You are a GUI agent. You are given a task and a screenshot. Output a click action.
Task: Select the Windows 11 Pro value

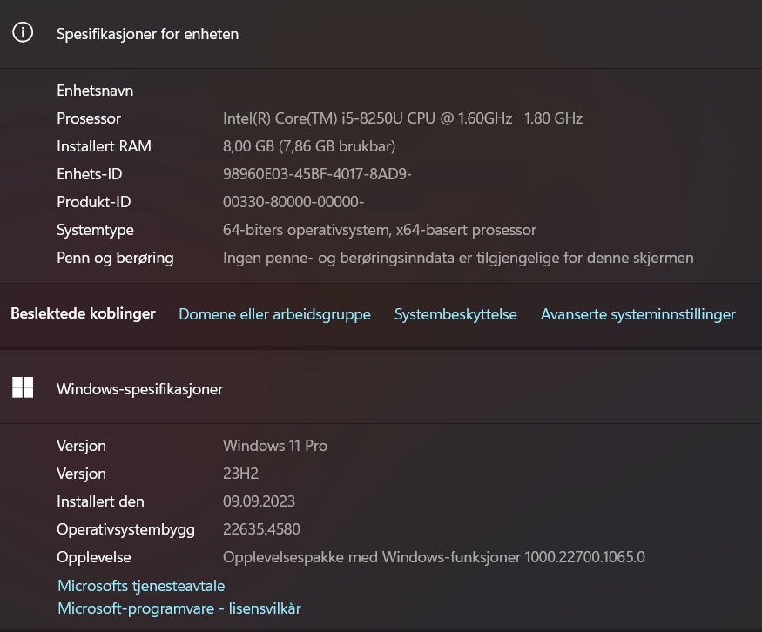pyautogui.click(x=275, y=446)
